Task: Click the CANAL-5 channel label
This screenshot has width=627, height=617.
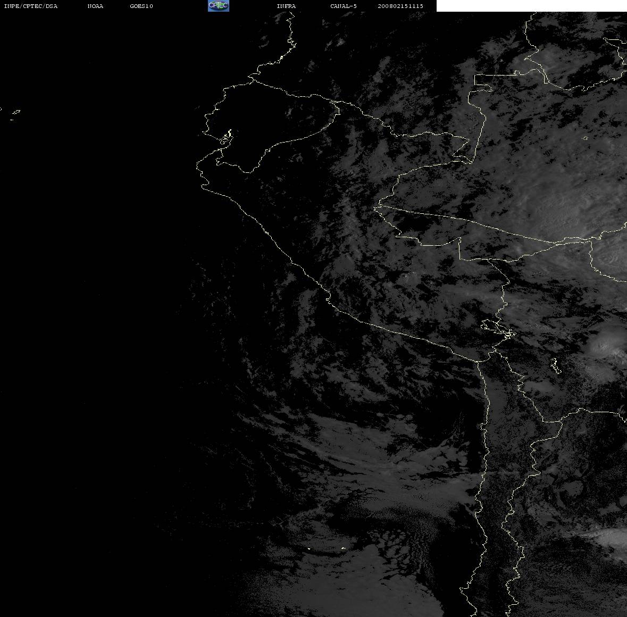Action: pyautogui.click(x=344, y=6)
